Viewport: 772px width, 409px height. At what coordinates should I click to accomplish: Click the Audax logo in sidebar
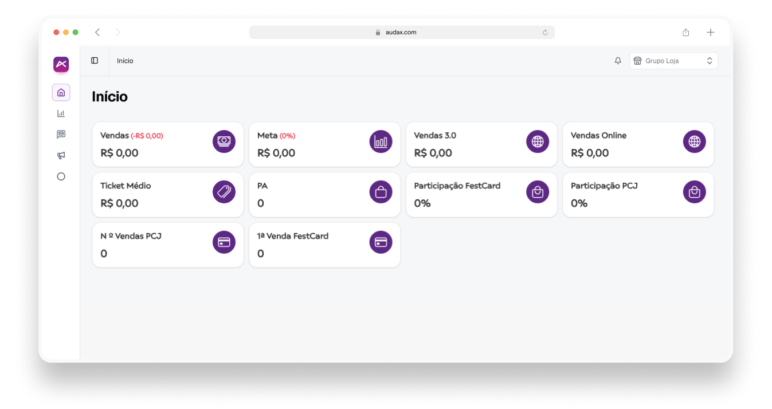click(x=61, y=65)
